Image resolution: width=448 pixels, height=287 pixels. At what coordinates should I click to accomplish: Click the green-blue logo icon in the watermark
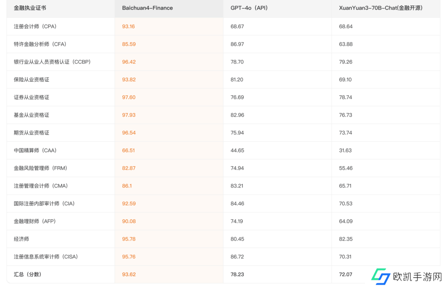tap(380, 276)
